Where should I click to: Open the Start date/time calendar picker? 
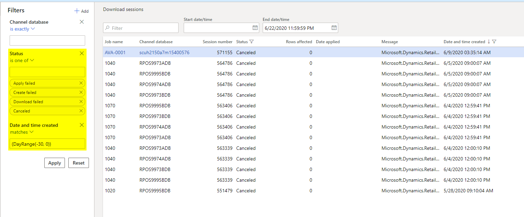[x=255, y=28]
